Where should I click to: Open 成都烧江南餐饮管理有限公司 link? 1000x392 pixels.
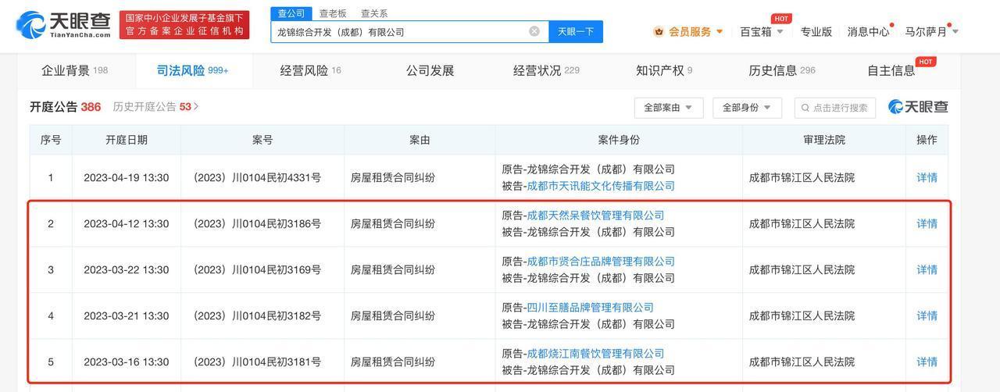(595, 354)
